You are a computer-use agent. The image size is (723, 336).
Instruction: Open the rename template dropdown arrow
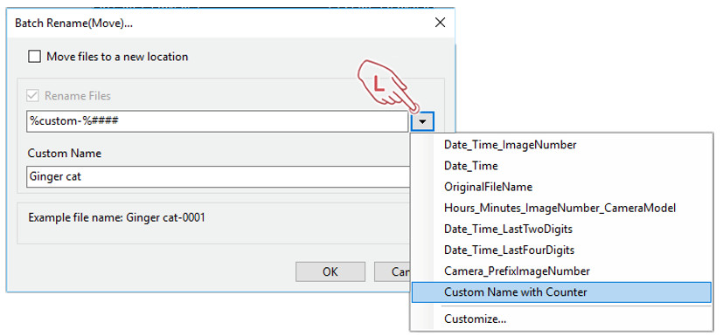[421, 121]
